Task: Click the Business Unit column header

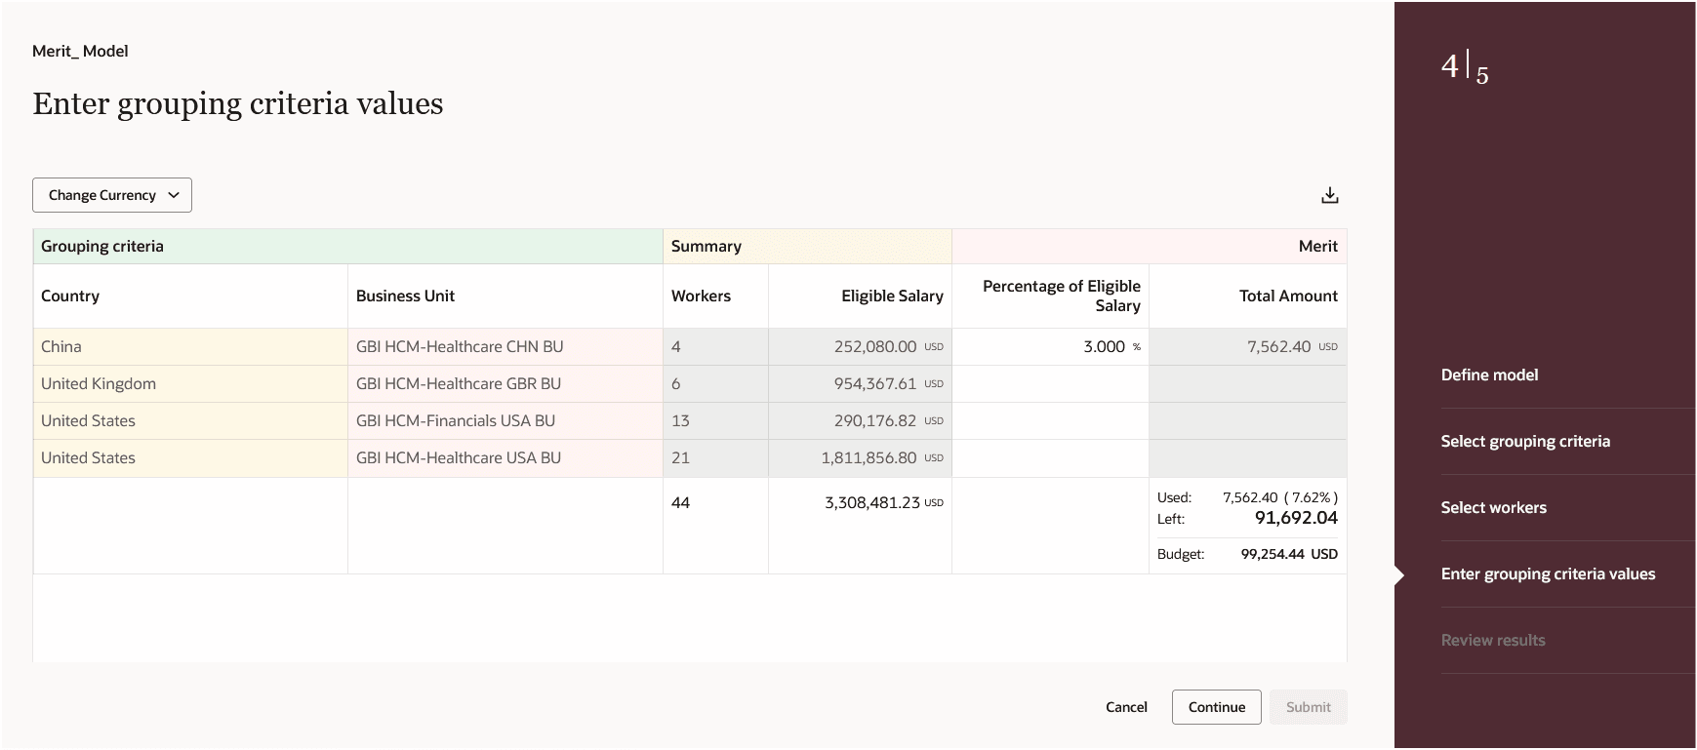Action: (x=405, y=296)
